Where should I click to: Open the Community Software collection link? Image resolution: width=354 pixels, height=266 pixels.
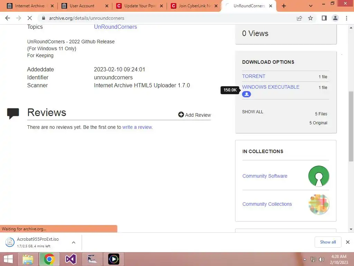264,176
